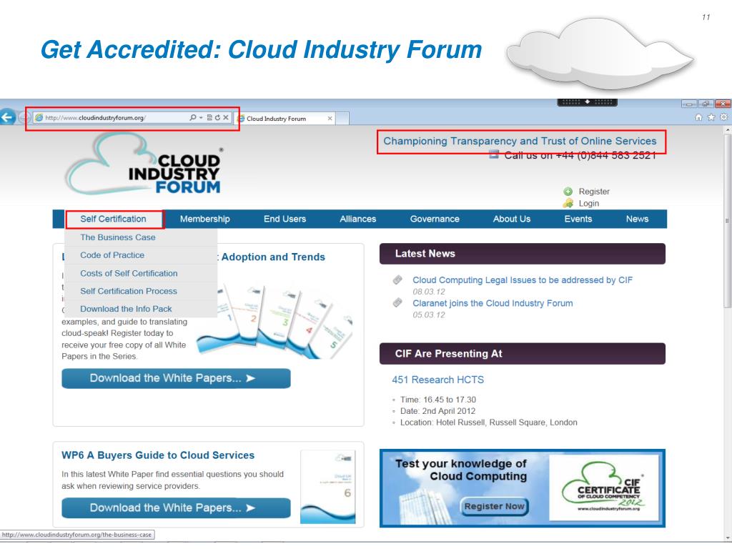
Task: Click the Download White Papers button under WP6
Action: tap(176, 508)
